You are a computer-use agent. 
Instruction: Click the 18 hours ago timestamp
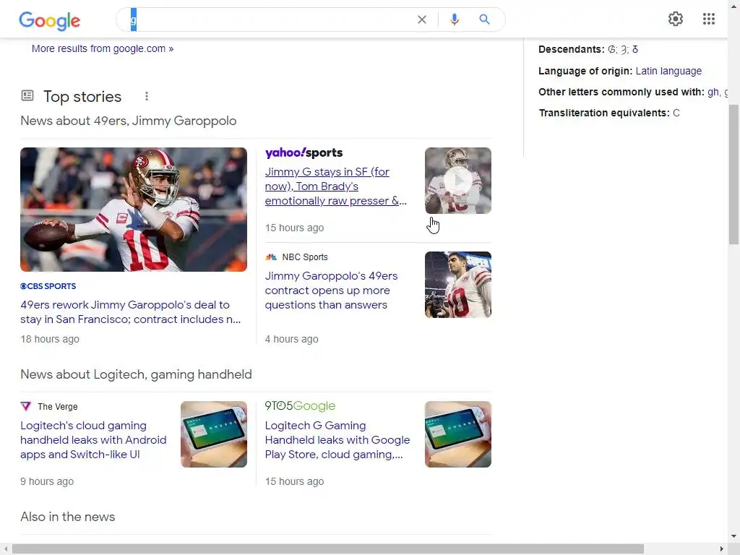pyautogui.click(x=50, y=339)
